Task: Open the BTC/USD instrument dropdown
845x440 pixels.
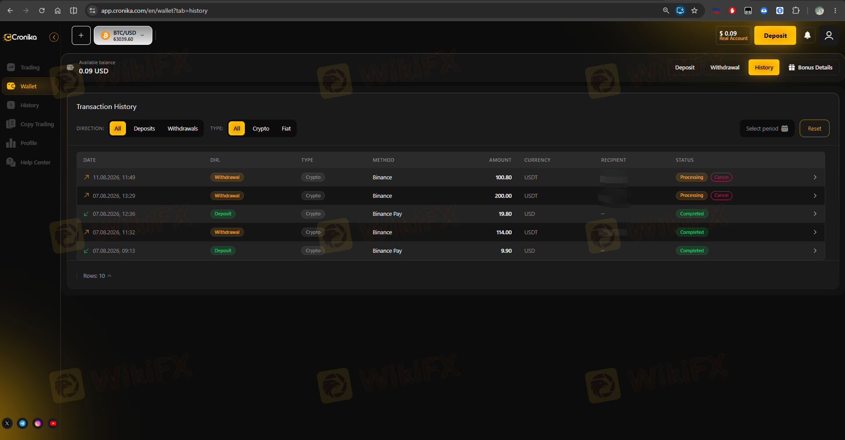Action: tap(123, 36)
